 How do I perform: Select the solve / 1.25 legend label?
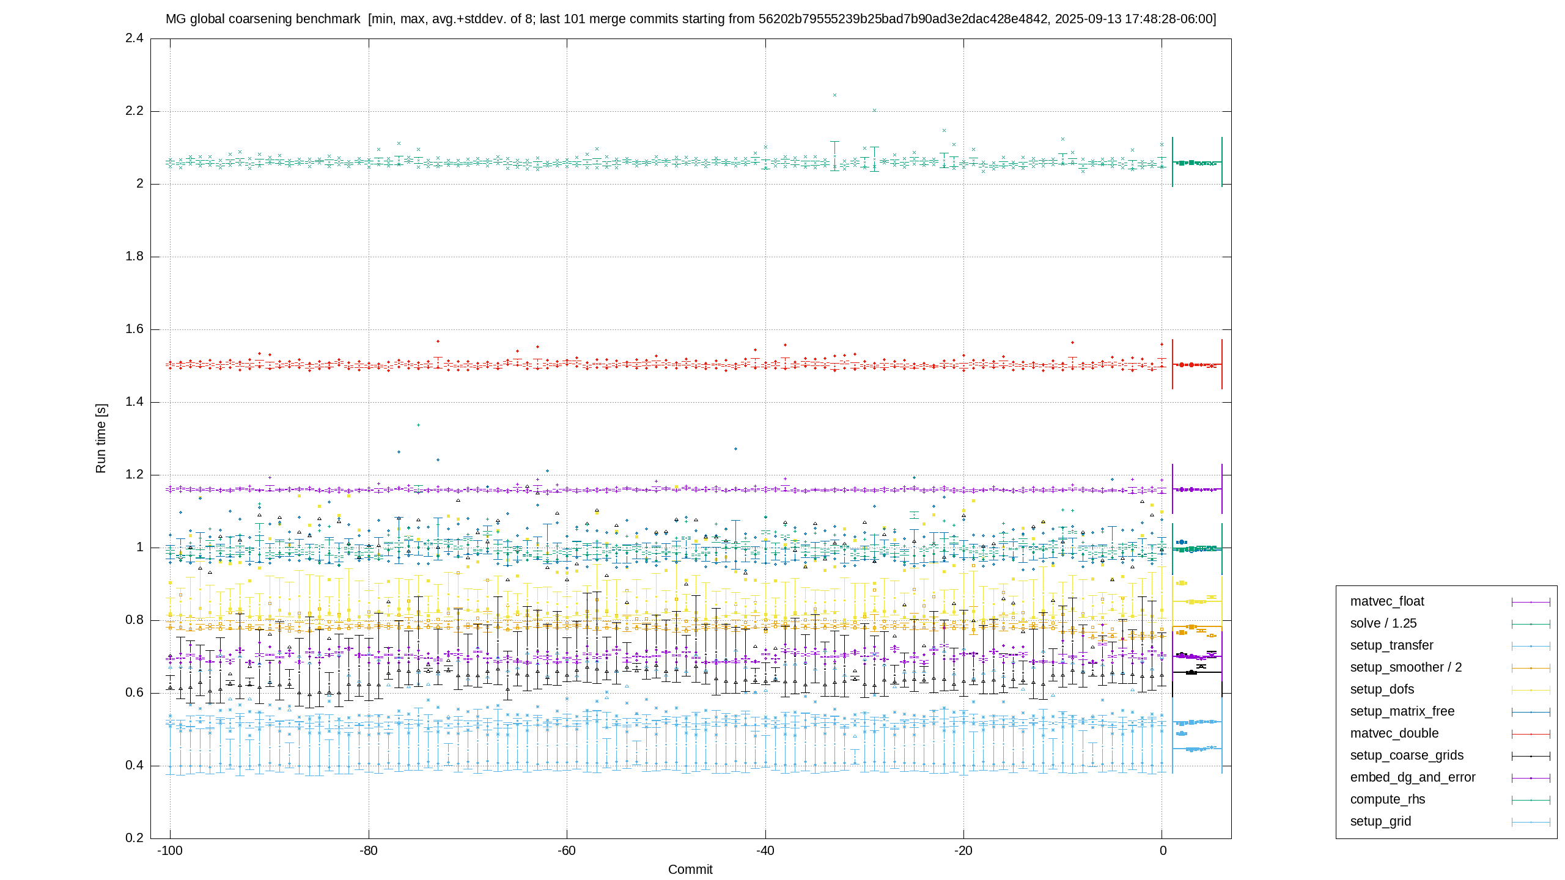pos(1383,623)
